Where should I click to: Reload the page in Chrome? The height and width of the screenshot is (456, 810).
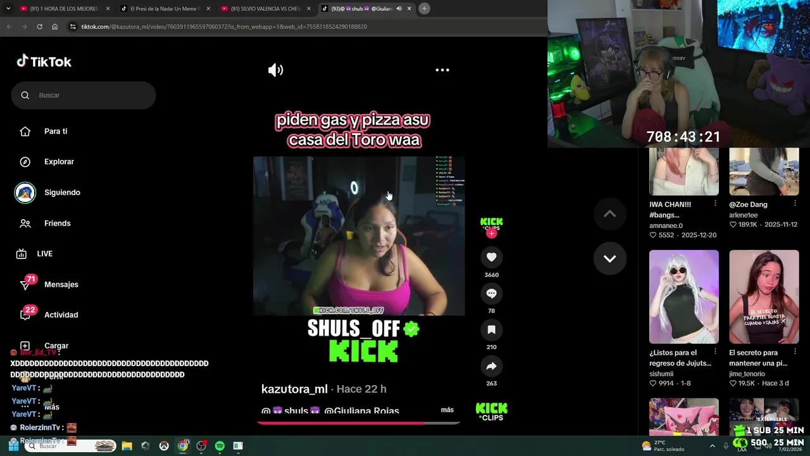[x=39, y=27]
